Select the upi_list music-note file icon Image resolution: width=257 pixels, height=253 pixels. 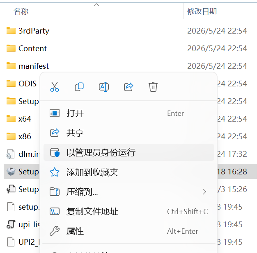[x=11, y=224]
